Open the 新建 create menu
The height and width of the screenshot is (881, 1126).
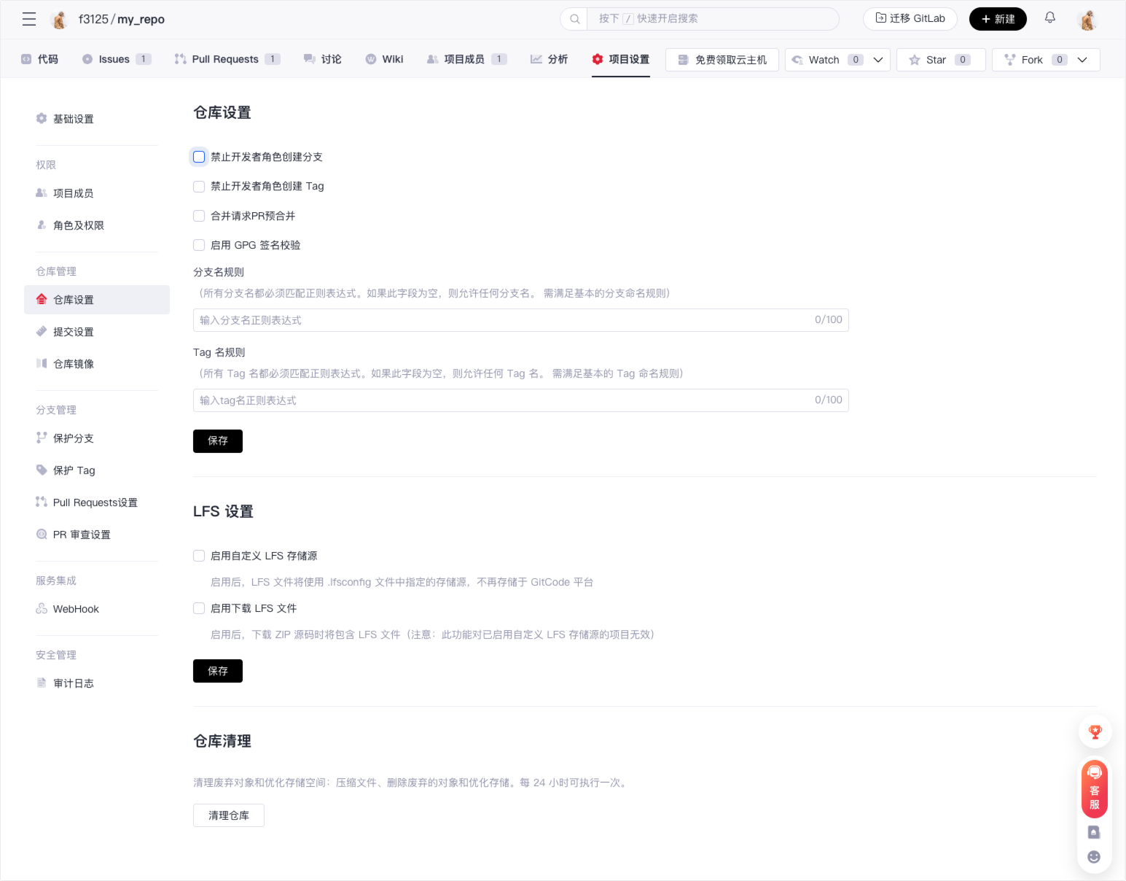click(x=997, y=19)
